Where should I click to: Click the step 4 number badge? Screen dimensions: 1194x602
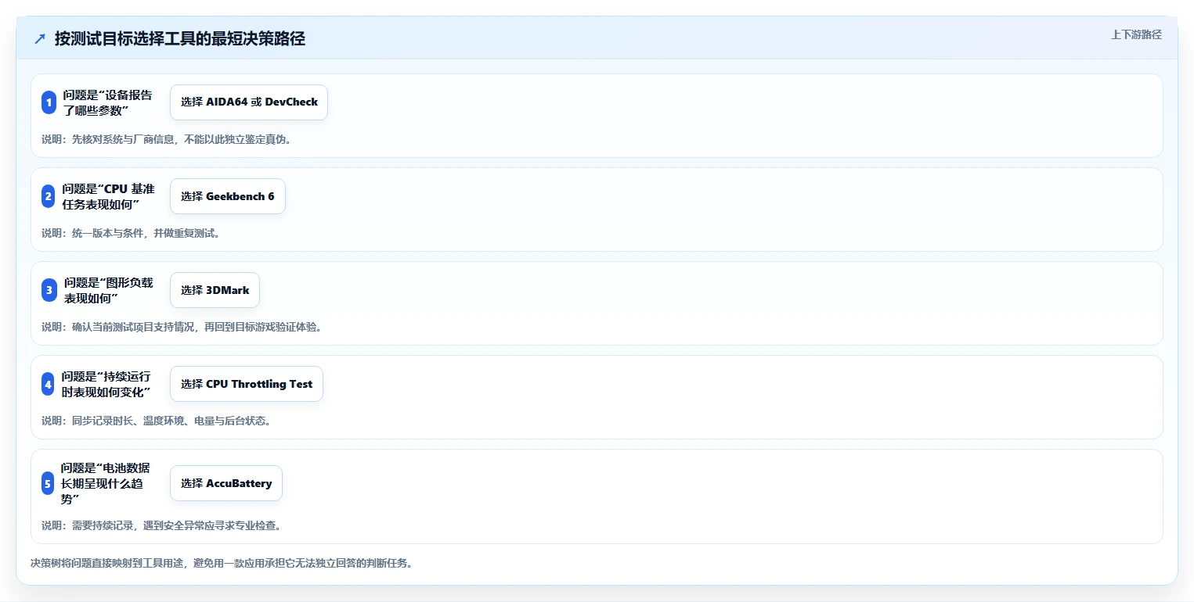click(48, 384)
